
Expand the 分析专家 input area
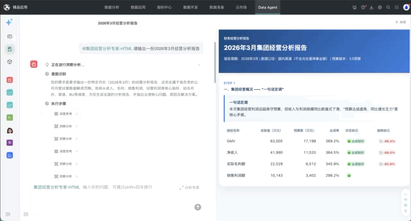click(x=189, y=188)
